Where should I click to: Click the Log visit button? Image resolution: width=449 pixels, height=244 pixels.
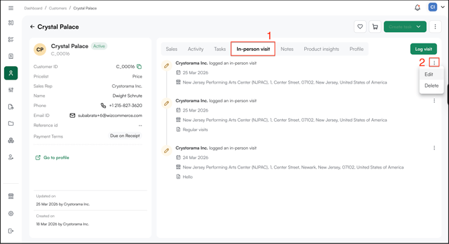pyautogui.click(x=424, y=49)
